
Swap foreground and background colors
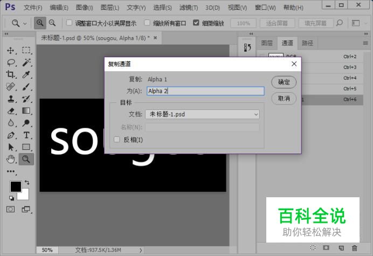click(27, 183)
